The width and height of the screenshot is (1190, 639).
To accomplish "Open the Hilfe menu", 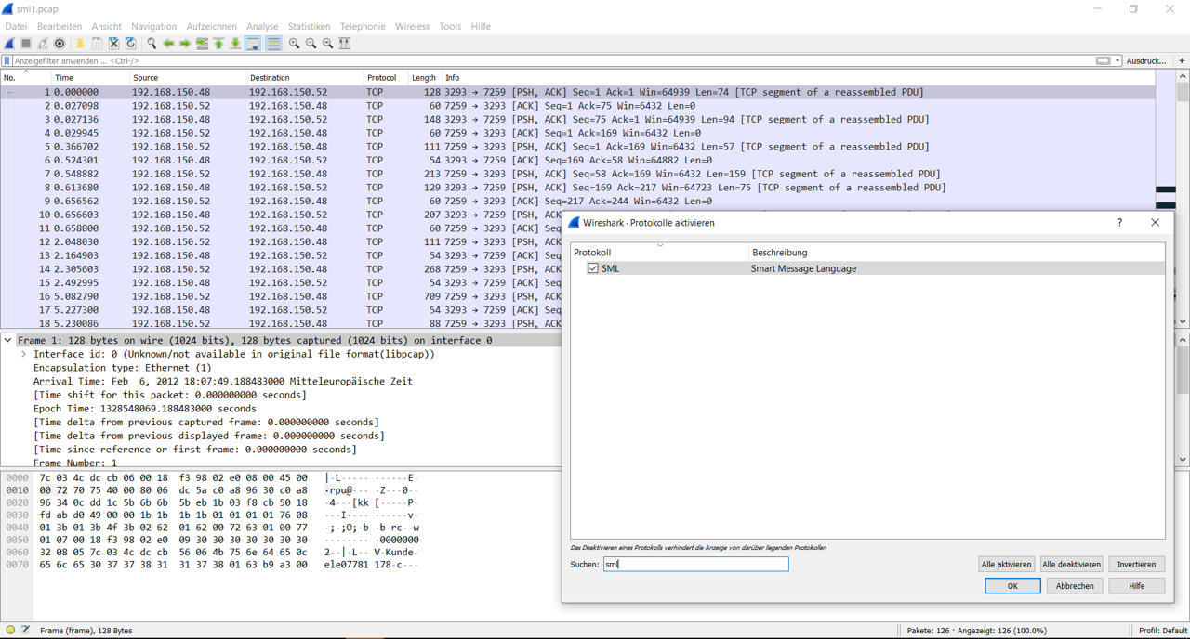I will 481,26.
